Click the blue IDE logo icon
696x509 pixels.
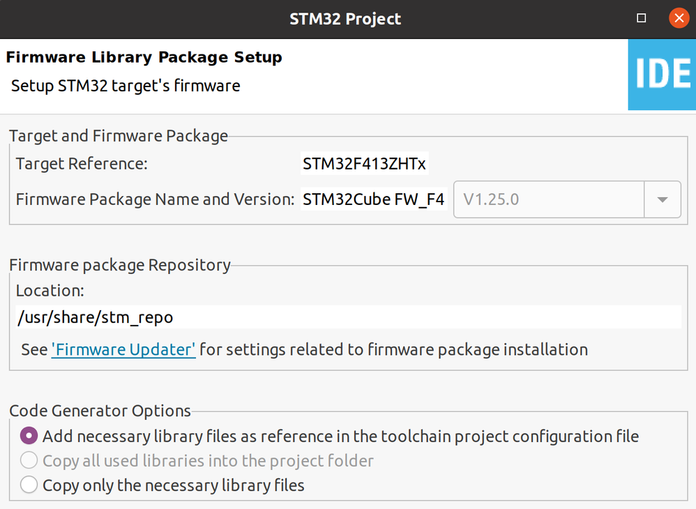(661, 75)
